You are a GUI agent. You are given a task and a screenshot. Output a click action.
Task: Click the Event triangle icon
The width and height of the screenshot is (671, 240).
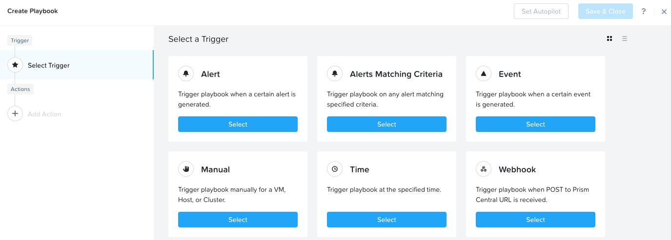(x=484, y=74)
